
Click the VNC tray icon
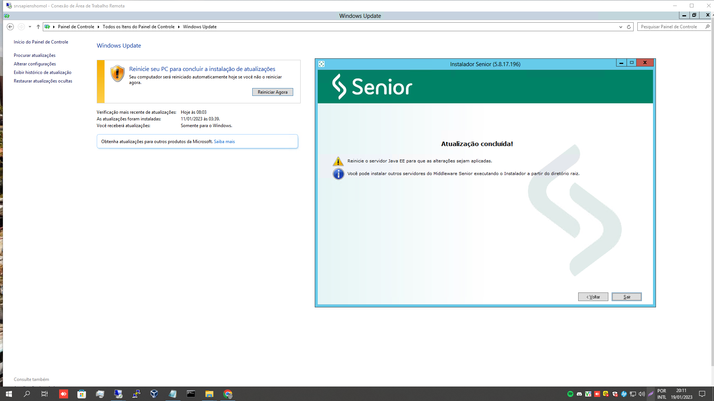click(x=588, y=394)
